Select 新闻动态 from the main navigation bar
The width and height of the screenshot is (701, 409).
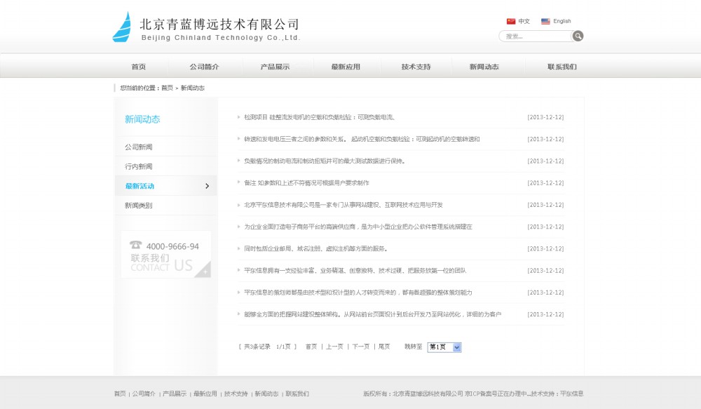[x=485, y=66]
